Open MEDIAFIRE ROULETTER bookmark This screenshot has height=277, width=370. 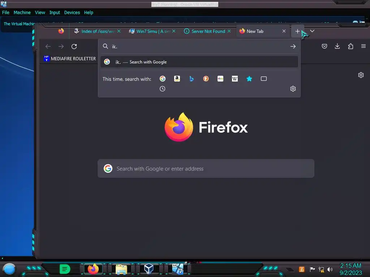70,58
